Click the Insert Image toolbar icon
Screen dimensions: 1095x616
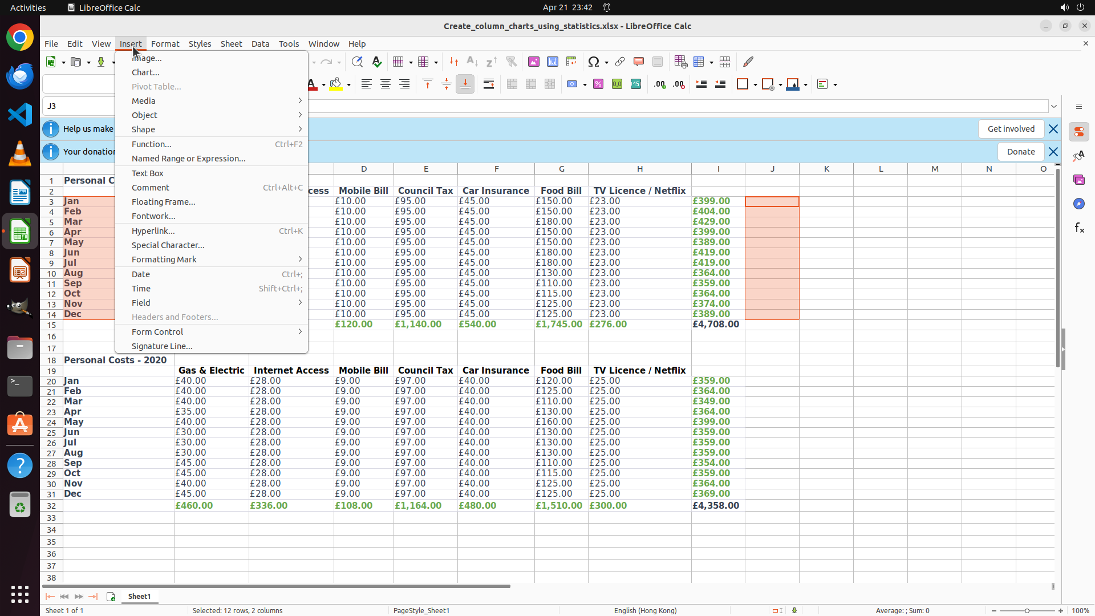tap(534, 62)
